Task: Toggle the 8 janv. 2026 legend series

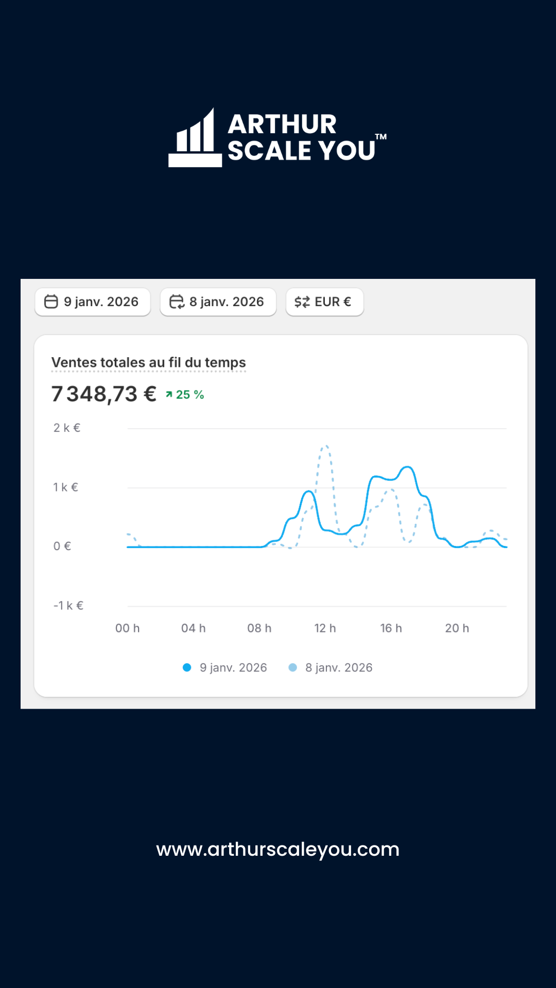Action: [x=331, y=667]
